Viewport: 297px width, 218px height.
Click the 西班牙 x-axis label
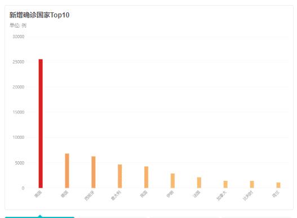pyautogui.click(x=89, y=196)
